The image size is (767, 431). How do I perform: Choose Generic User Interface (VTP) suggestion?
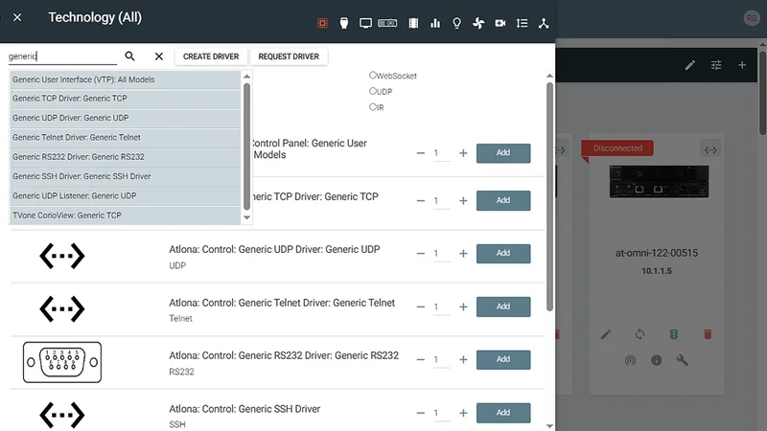click(x=126, y=79)
